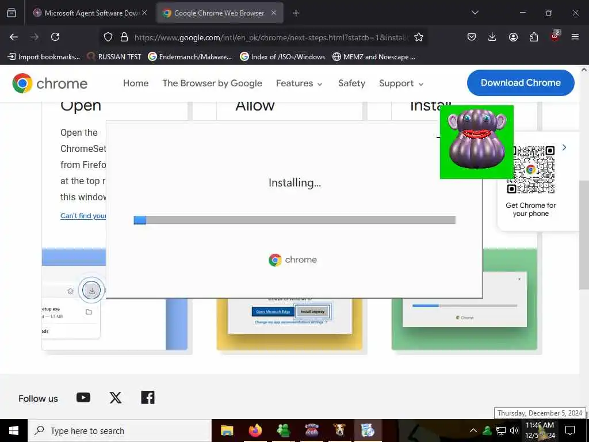Expand the Support dropdown menu
589x442 pixels.
point(401,83)
